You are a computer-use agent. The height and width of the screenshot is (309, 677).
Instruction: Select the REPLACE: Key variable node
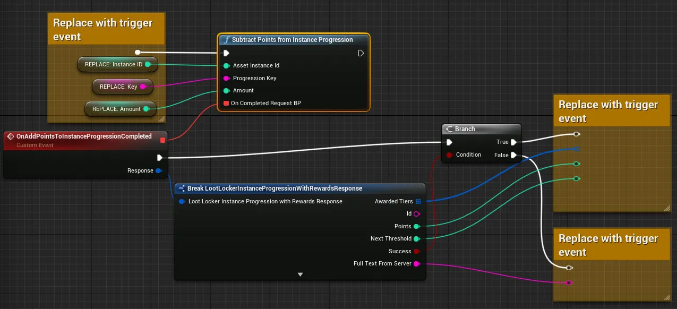(x=122, y=87)
